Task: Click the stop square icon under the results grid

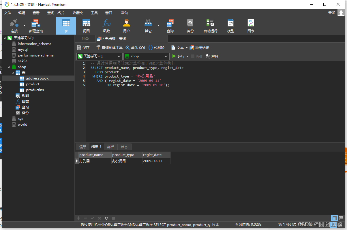Action: 113,218
